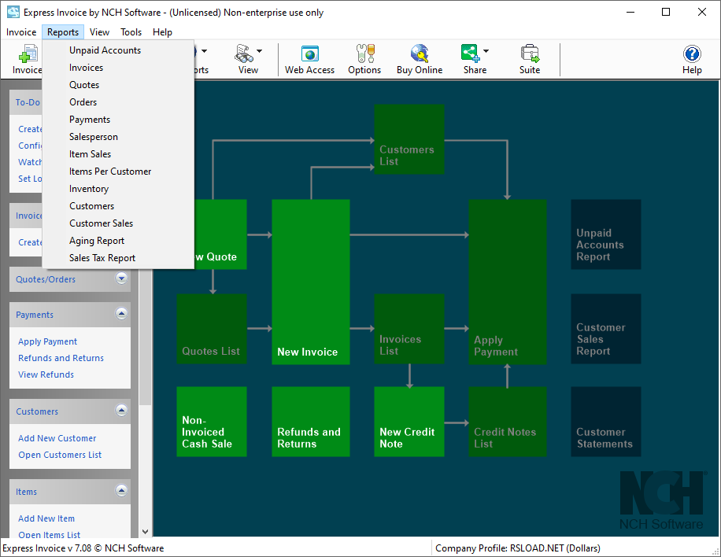This screenshot has width=721, height=557.
Task: Open the Credit Notes List tile
Action: pyautogui.click(x=508, y=422)
